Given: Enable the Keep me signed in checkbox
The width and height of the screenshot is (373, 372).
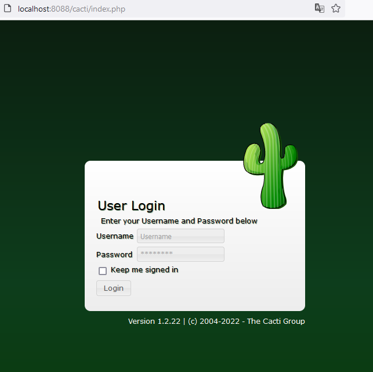Looking at the screenshot, I should click(x=103, y=271).
